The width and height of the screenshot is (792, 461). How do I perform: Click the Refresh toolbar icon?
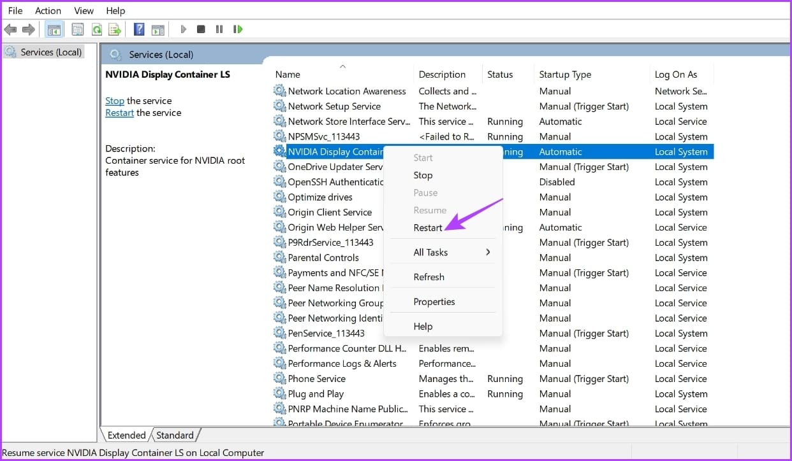click(x=96, y=29)
